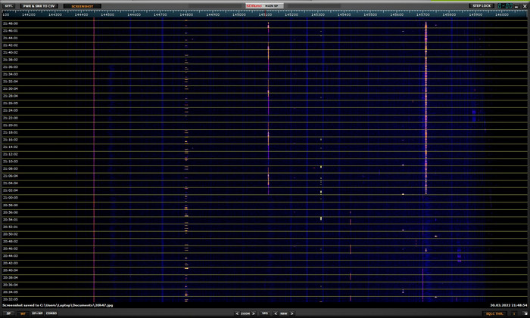
Task: Switch to SP spectrum display mode
Action: 8,313
